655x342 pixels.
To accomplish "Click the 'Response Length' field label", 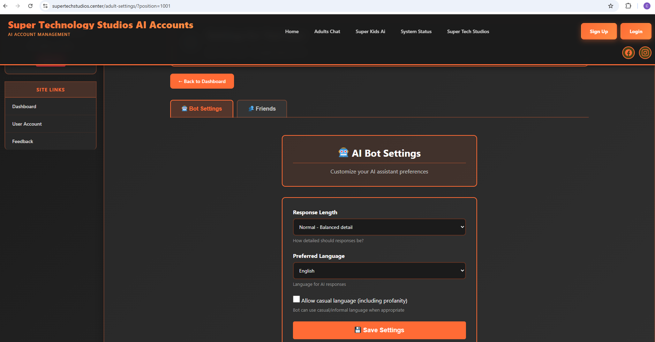I will (x=315, y=213).
